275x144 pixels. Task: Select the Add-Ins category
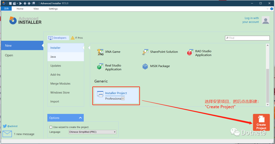(66, 75)
